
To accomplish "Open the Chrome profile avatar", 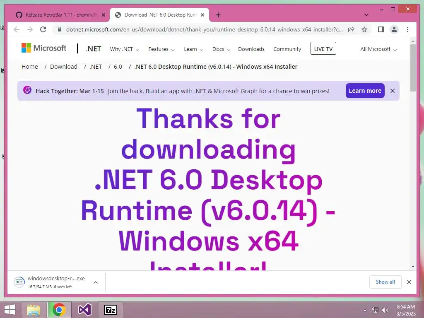I will click(394, 29).
